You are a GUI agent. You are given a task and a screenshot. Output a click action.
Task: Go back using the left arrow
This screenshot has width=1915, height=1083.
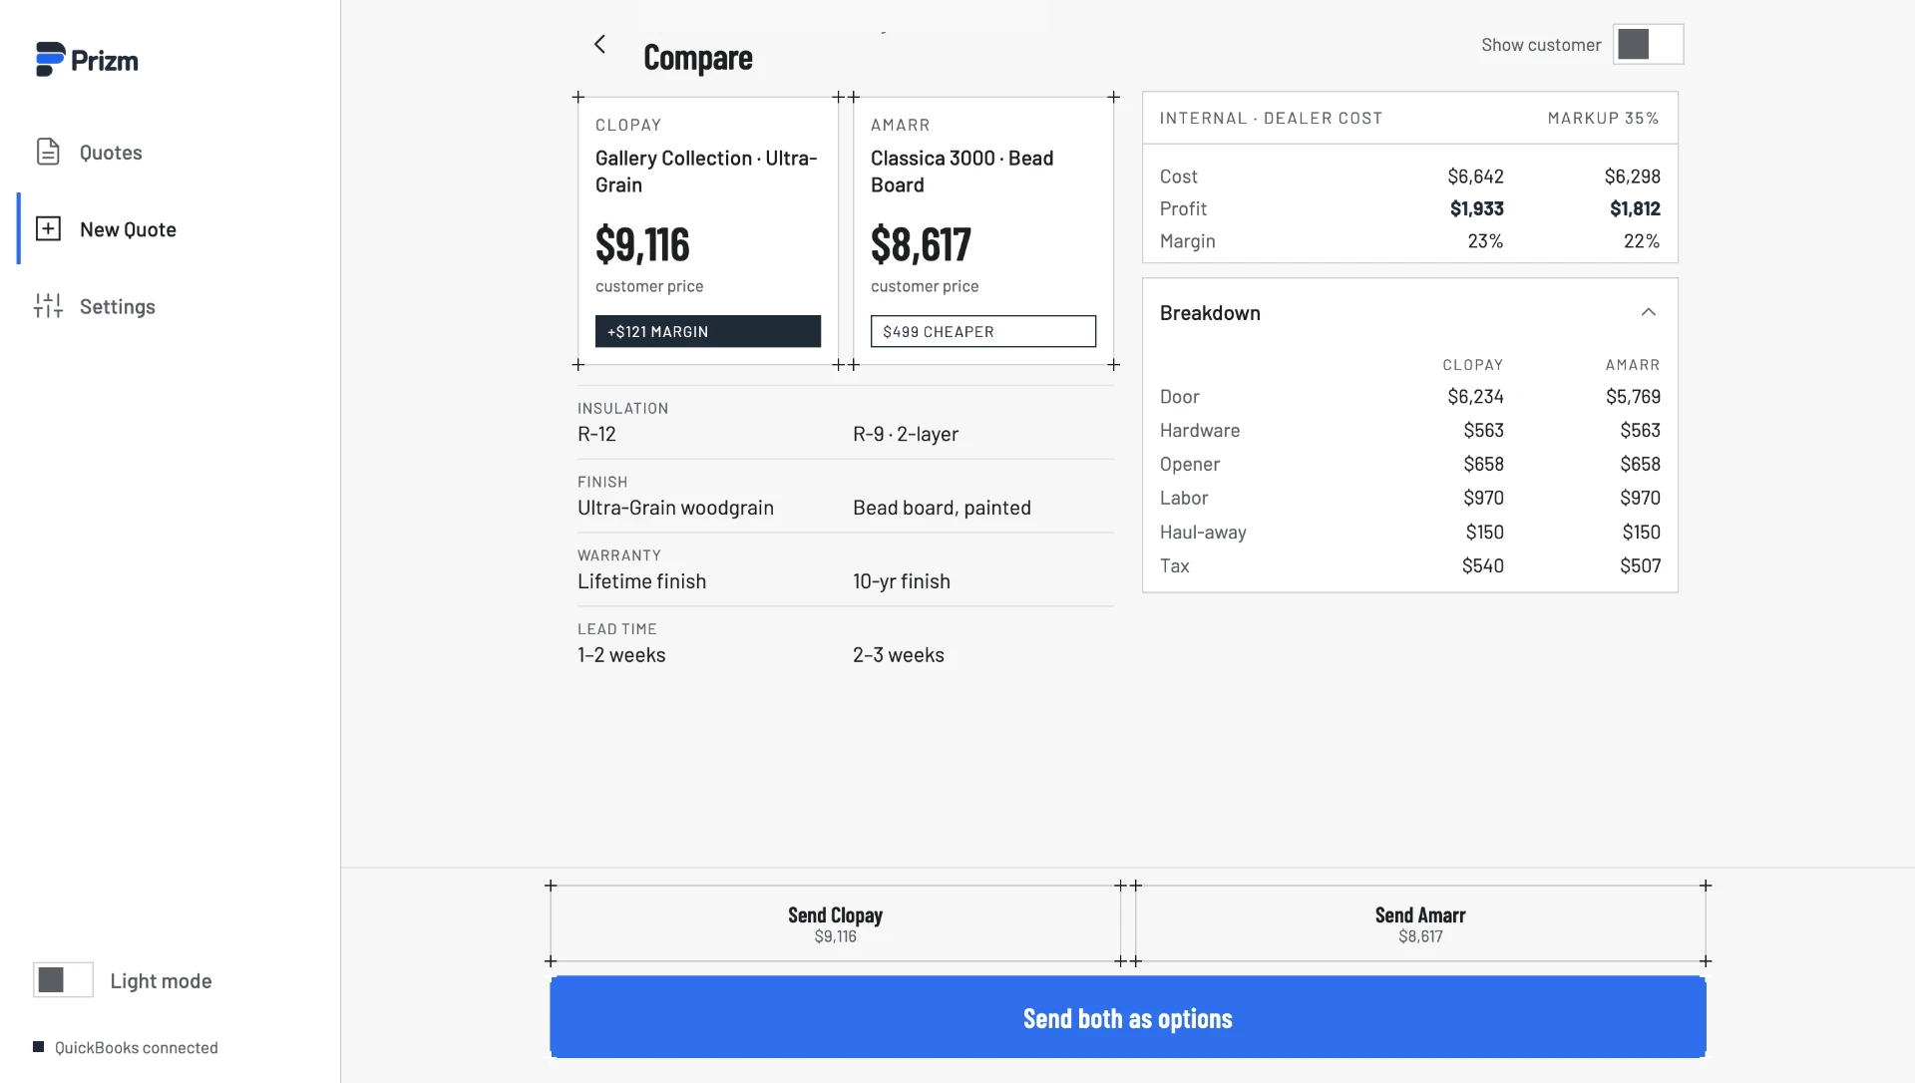(x=599, y=44)
